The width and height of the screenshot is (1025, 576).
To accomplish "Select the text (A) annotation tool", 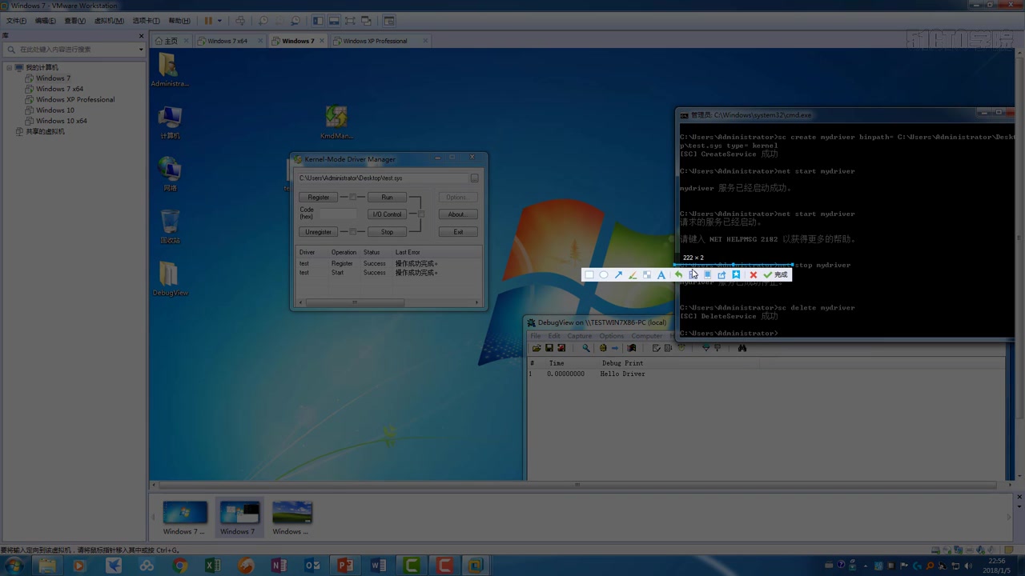I will click(x=661, y=274).
